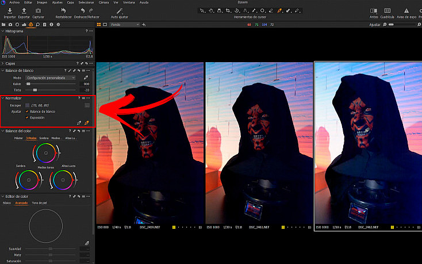Collapse the Histograma panel
Screen dimensions: 422x264
[x=3, y=31]
